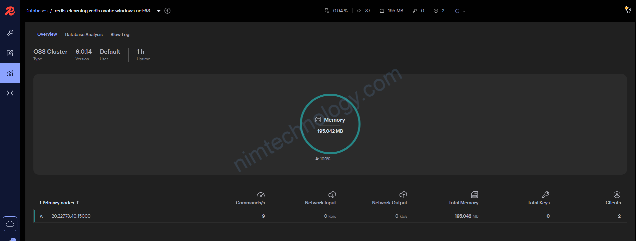Screen dimensions: 636x241
Task: Switch to the Slow Log tab
Action: point(120,35)
